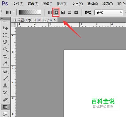Select the Eyedropper tool
126x117 pixels.
[x=5, y=64]
